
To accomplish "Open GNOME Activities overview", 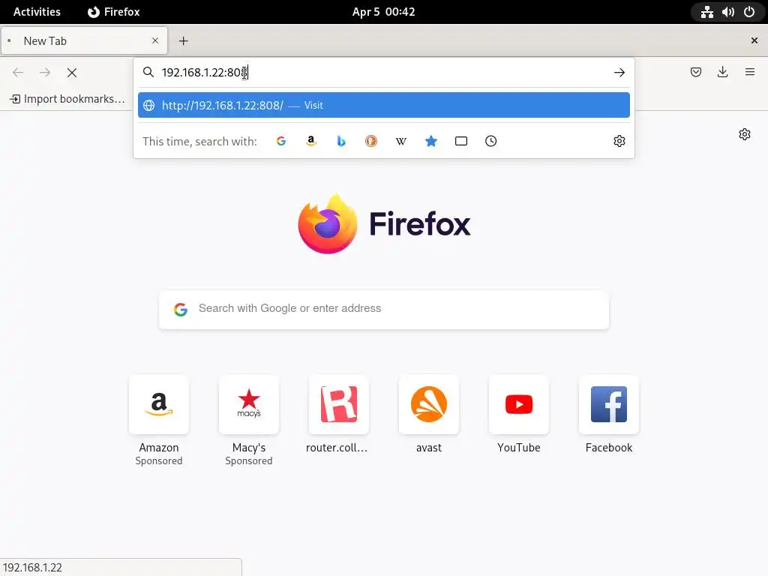I will click(x=37, y=12).
